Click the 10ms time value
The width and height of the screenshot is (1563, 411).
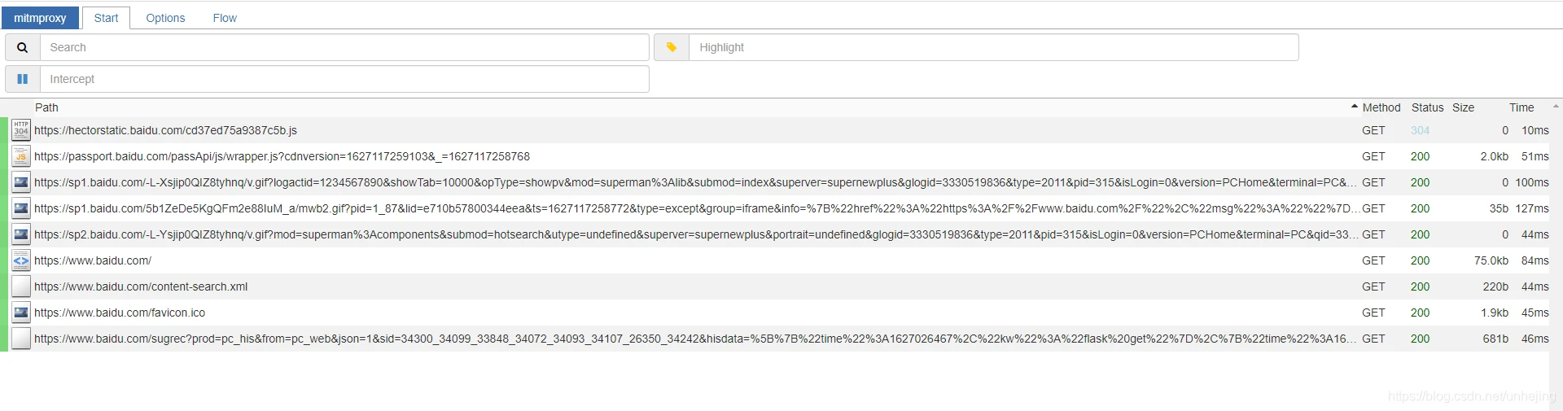pyautogui.click(x=1535, y=130)
